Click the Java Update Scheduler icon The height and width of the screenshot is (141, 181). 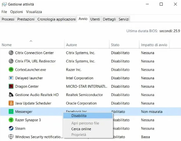click(11, 103)
